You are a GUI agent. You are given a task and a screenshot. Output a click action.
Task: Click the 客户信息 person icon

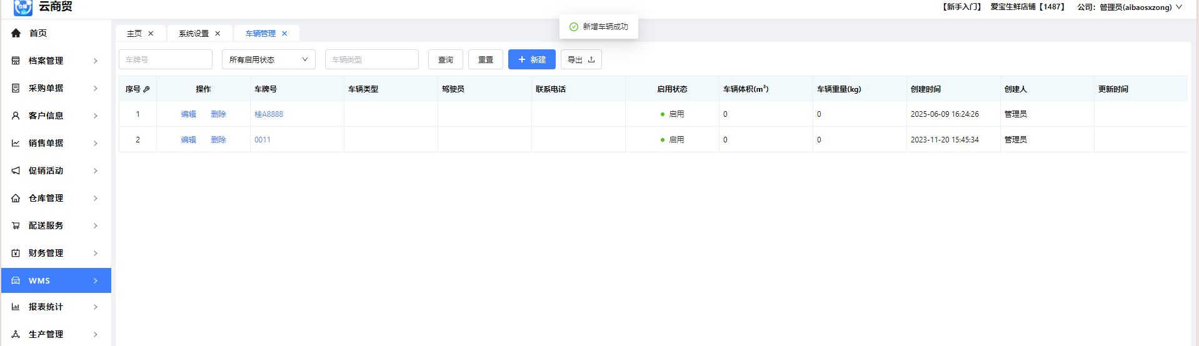point(16,116)
